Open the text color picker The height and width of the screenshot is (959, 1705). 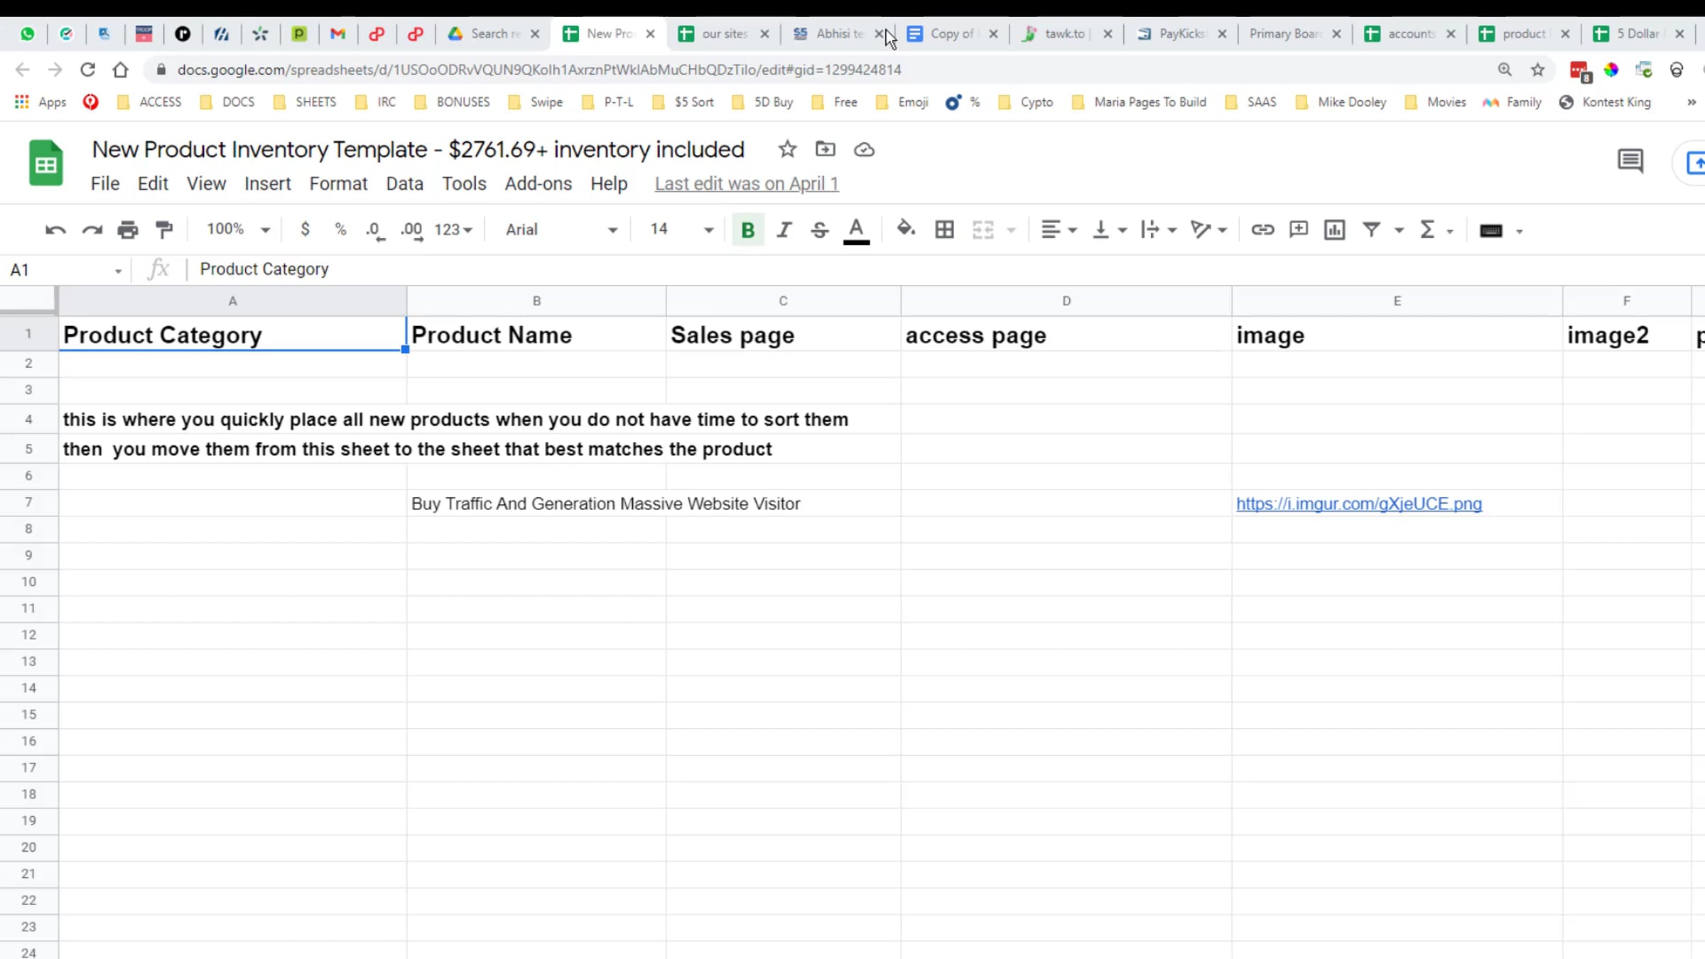click(857, 231)
